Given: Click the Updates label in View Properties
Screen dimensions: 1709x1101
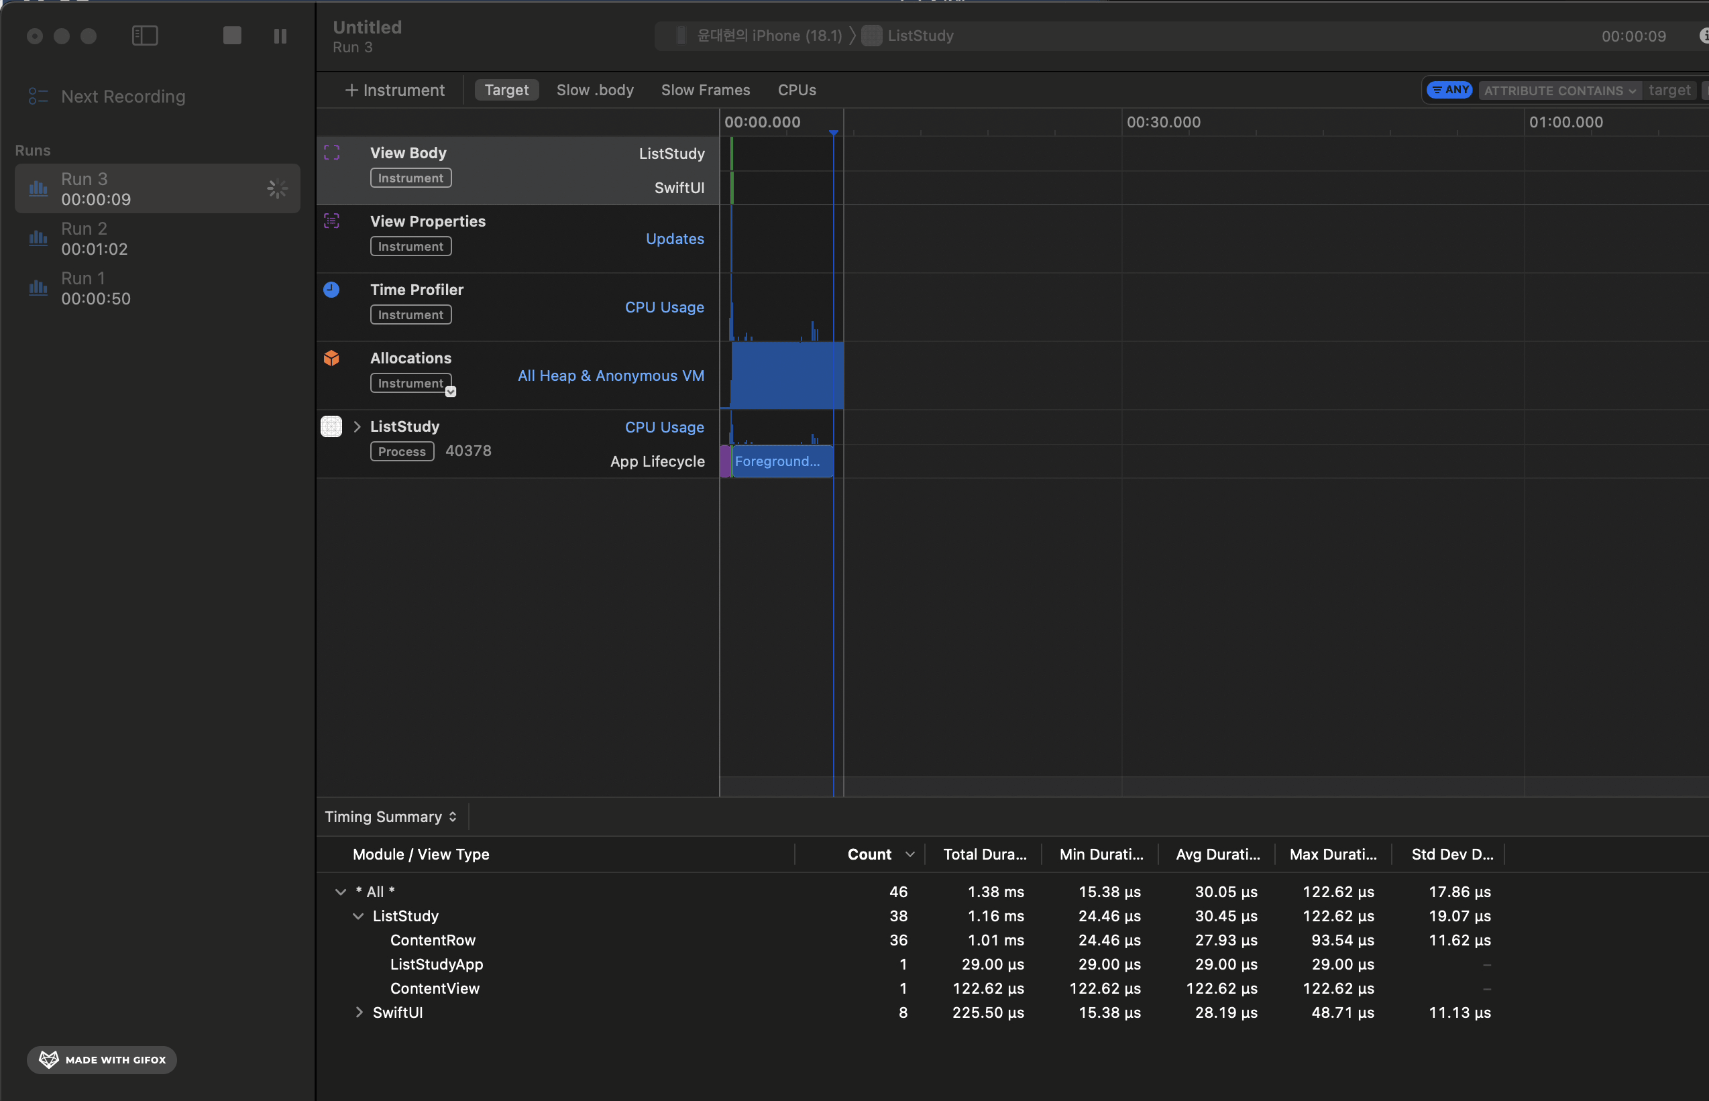Looking at the screenshot, I should tap(675, 239).
